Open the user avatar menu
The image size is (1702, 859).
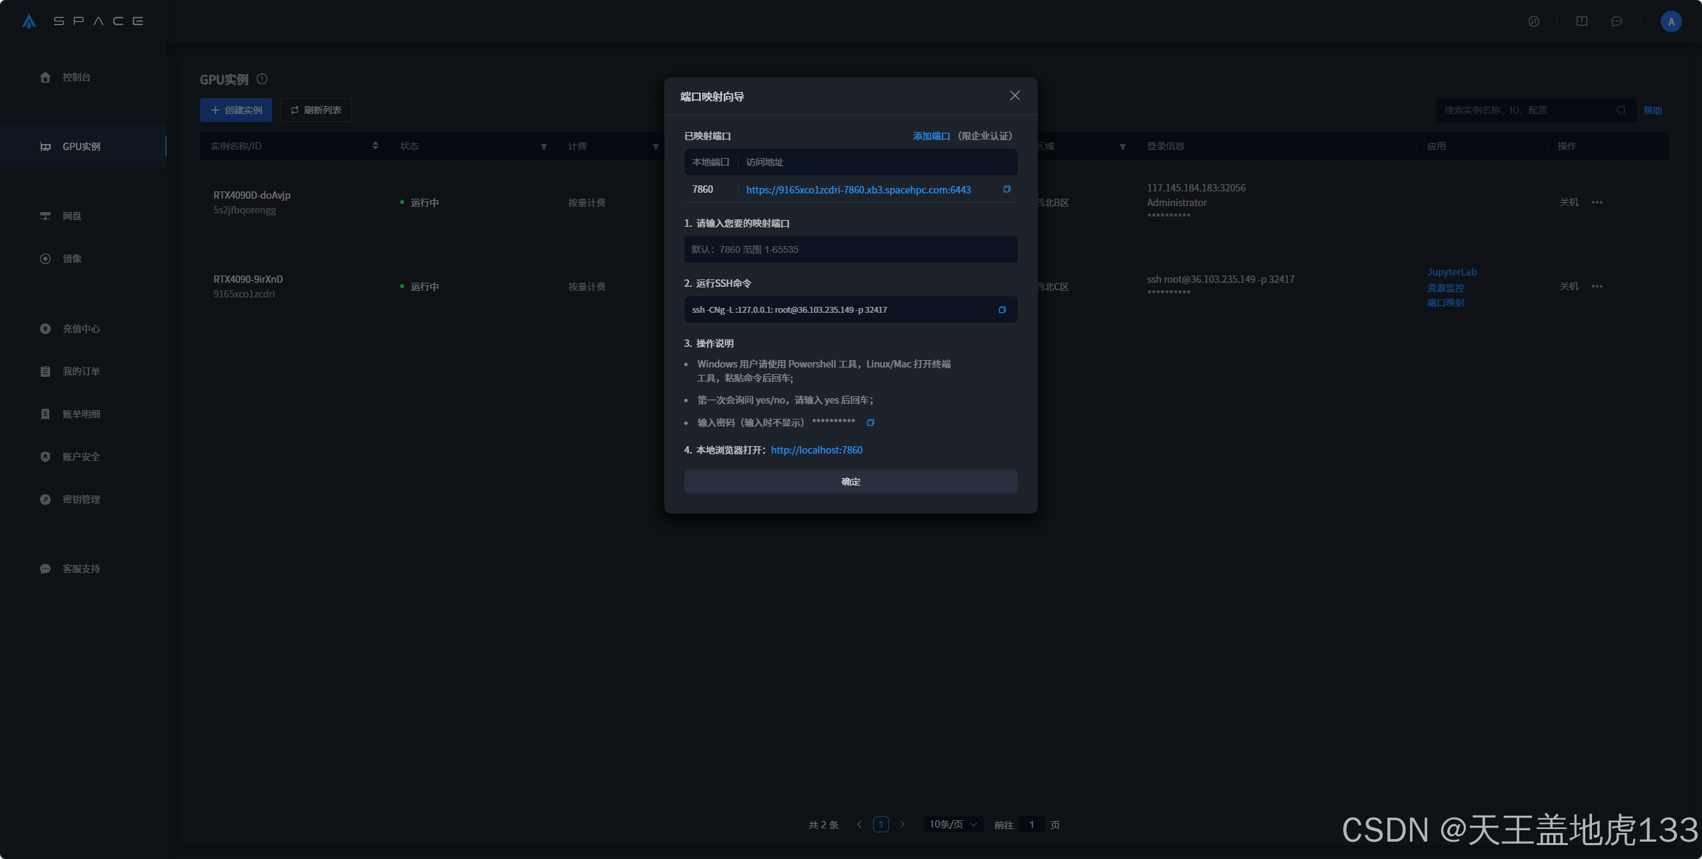[x=1671, y=21]
